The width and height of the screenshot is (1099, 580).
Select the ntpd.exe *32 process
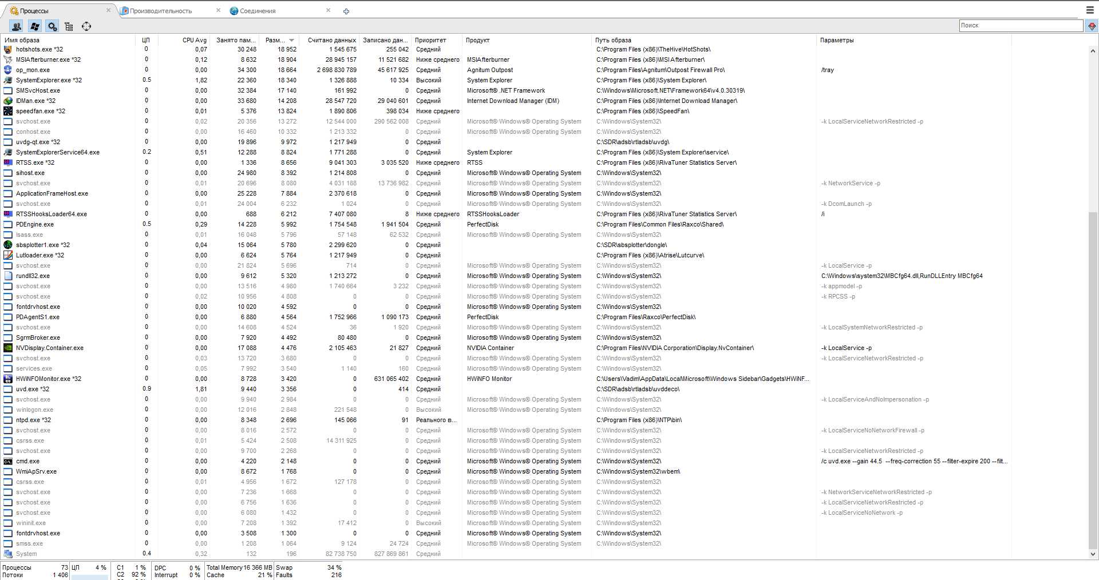coord(33,420)
